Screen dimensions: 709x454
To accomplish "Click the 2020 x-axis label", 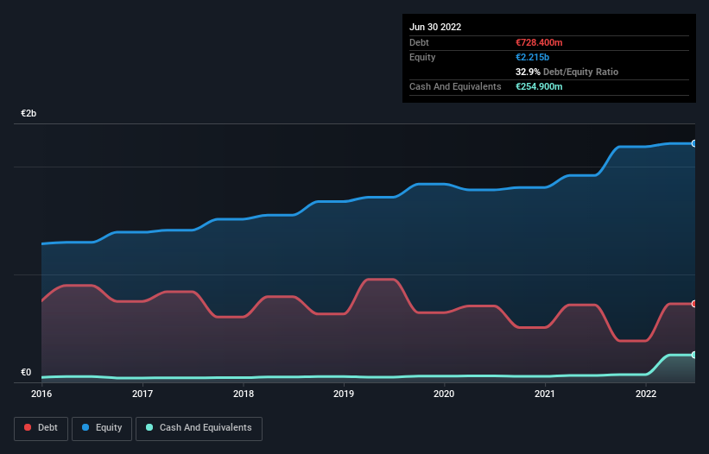I will tap(444, 394).
